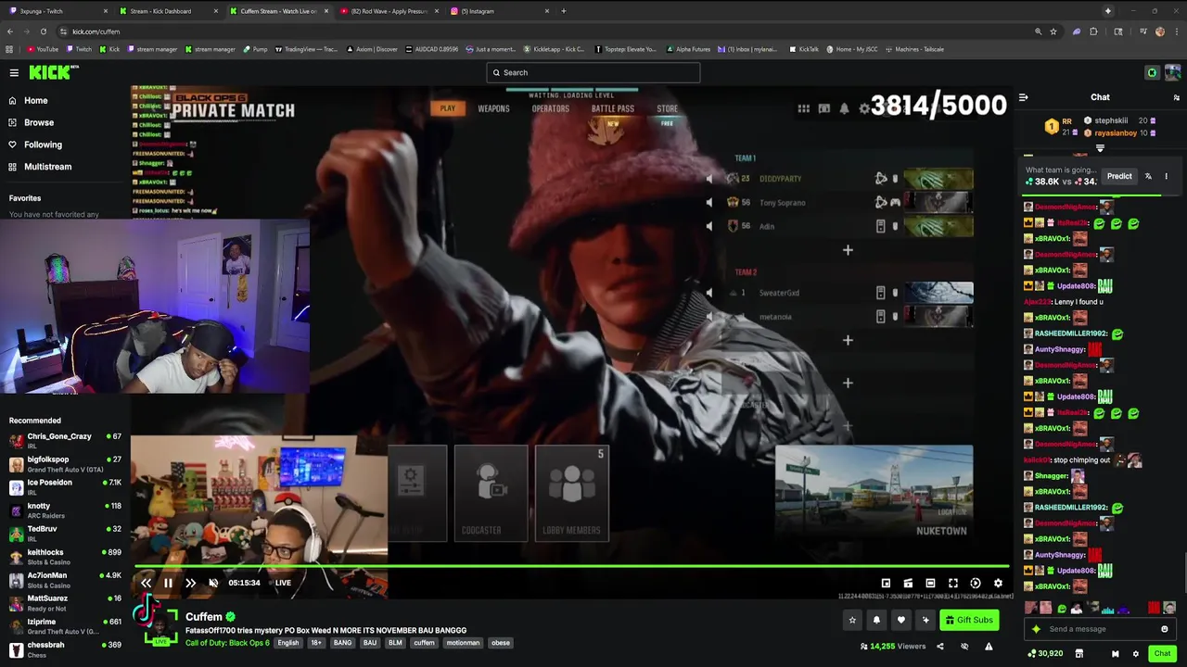Select the BANG stream tag
This screenshot has width=1187, height=667.
[x=342, y=643]
